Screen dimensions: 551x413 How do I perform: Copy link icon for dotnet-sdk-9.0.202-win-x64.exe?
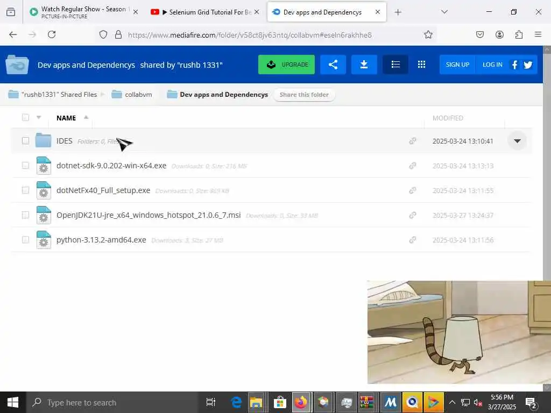point(413,166)
